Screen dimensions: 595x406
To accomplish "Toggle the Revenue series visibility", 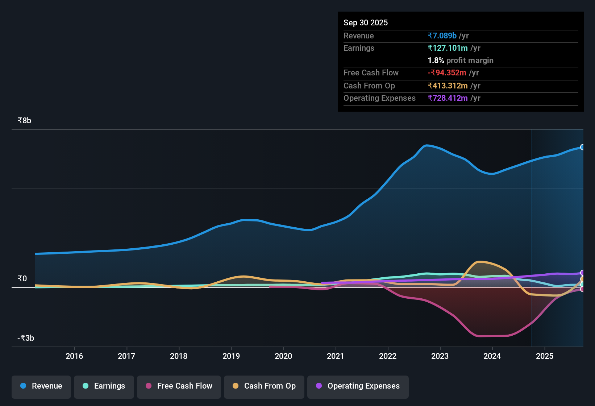I will [x=41, y=386].
